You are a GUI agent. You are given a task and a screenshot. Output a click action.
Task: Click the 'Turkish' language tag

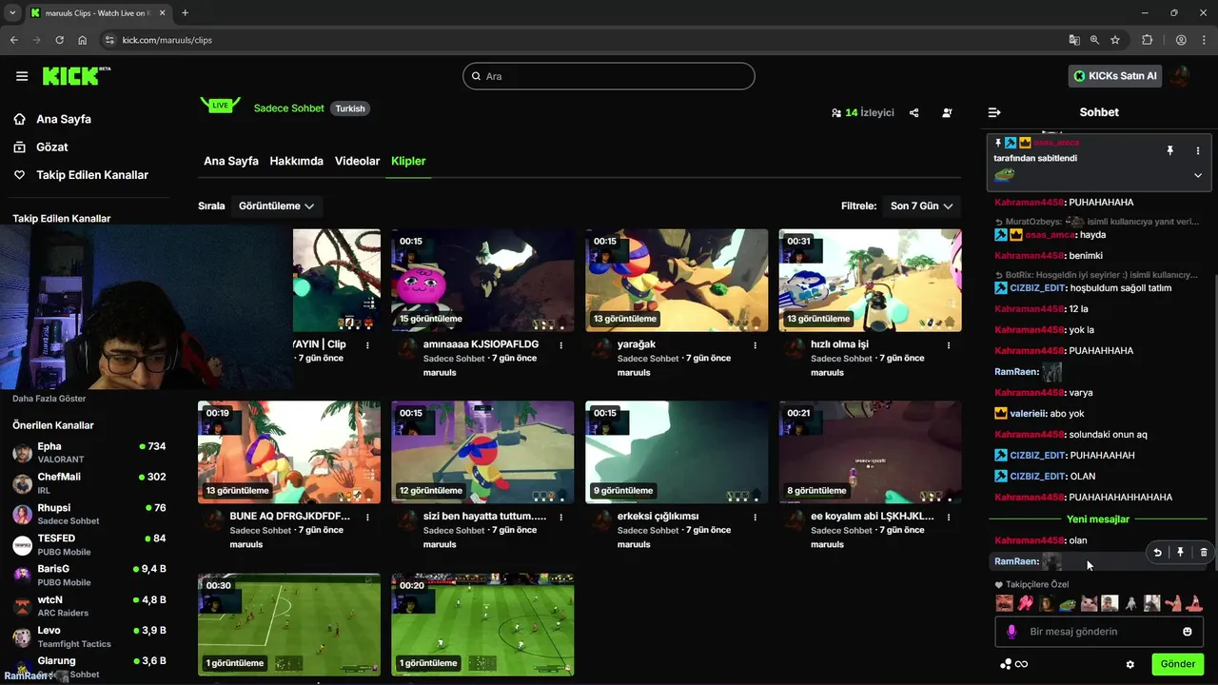point(350,108)
